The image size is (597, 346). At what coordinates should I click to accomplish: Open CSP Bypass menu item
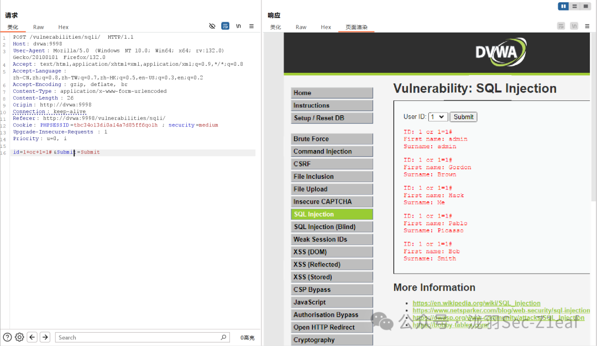point(332,289)
